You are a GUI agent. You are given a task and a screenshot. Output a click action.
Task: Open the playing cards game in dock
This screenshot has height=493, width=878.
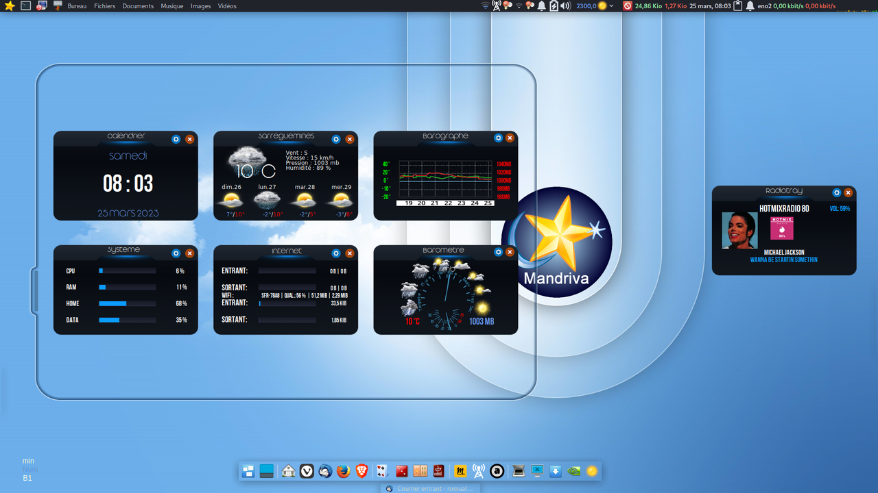pyautogui.click(x=382, y=471)
